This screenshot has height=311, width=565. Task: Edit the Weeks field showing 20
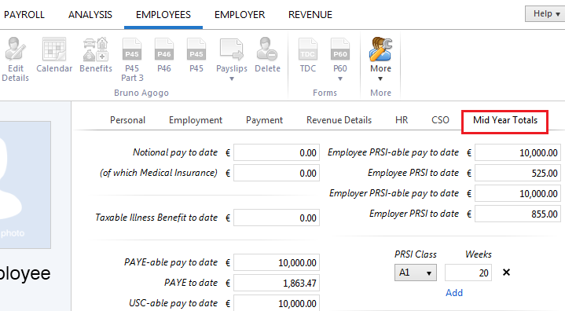(x=468, y=273)
